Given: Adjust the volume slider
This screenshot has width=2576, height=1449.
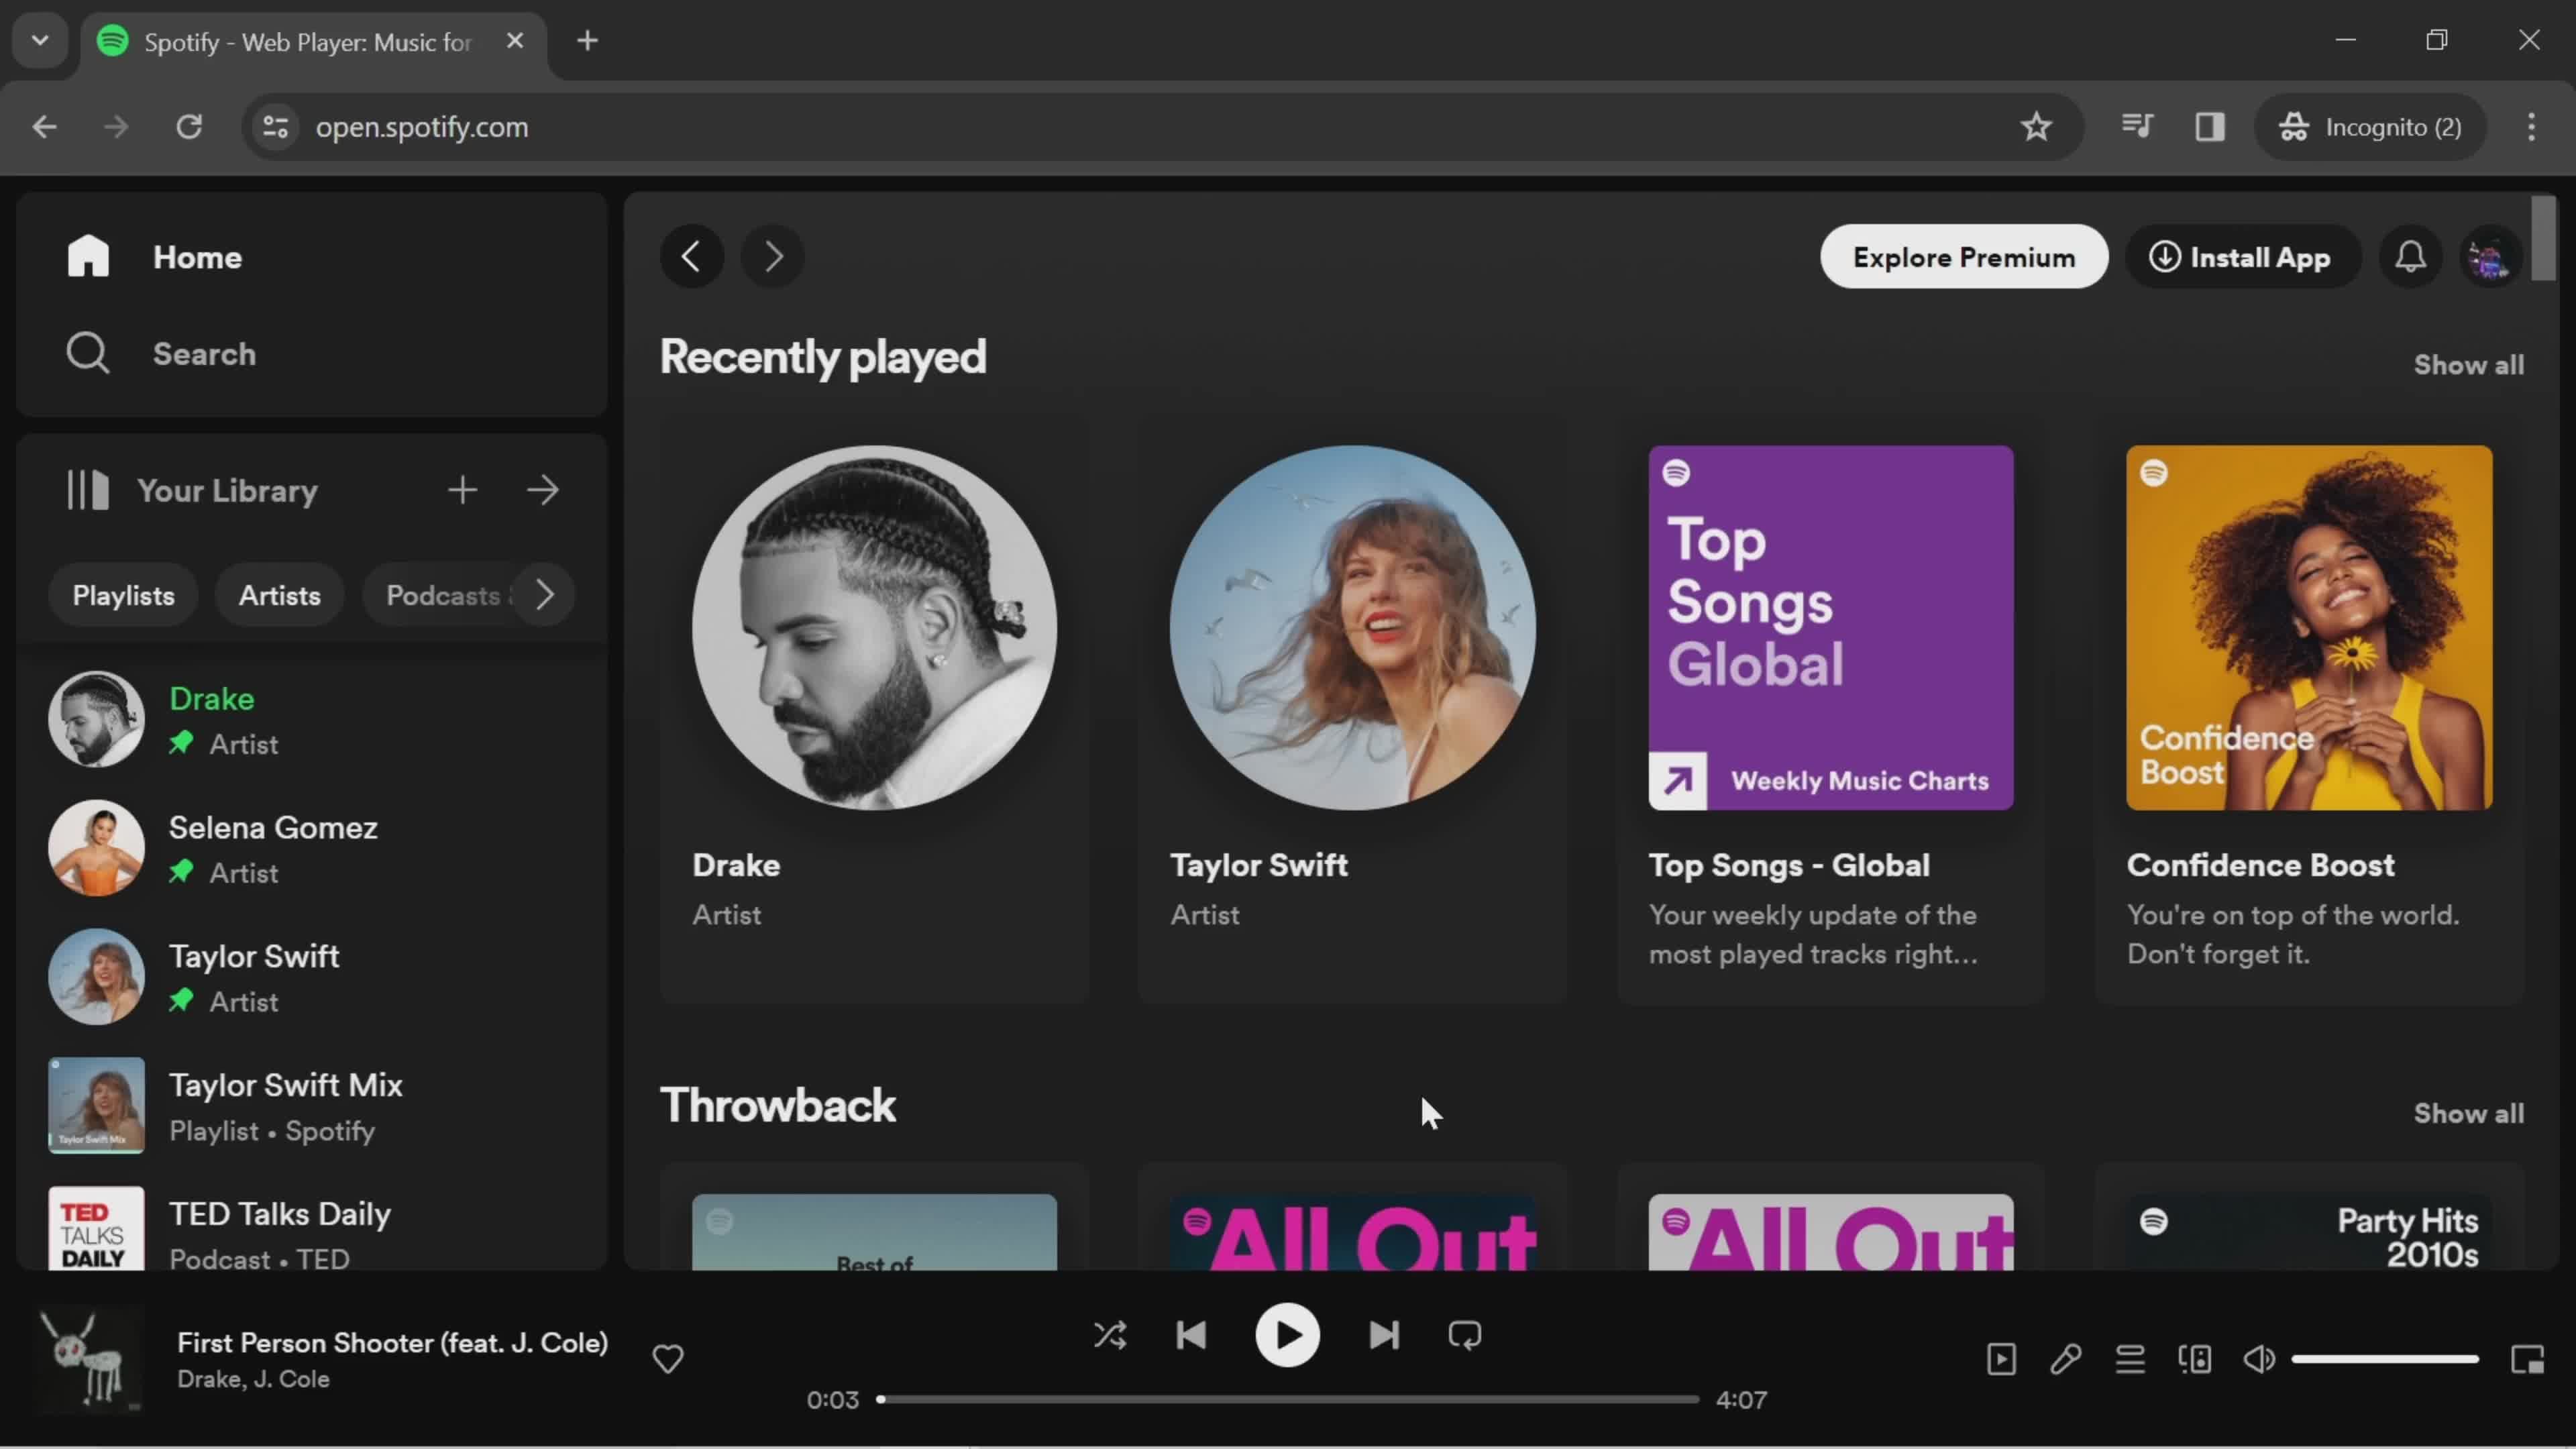Looking at the screenshot, I should coord(2385,1360).
